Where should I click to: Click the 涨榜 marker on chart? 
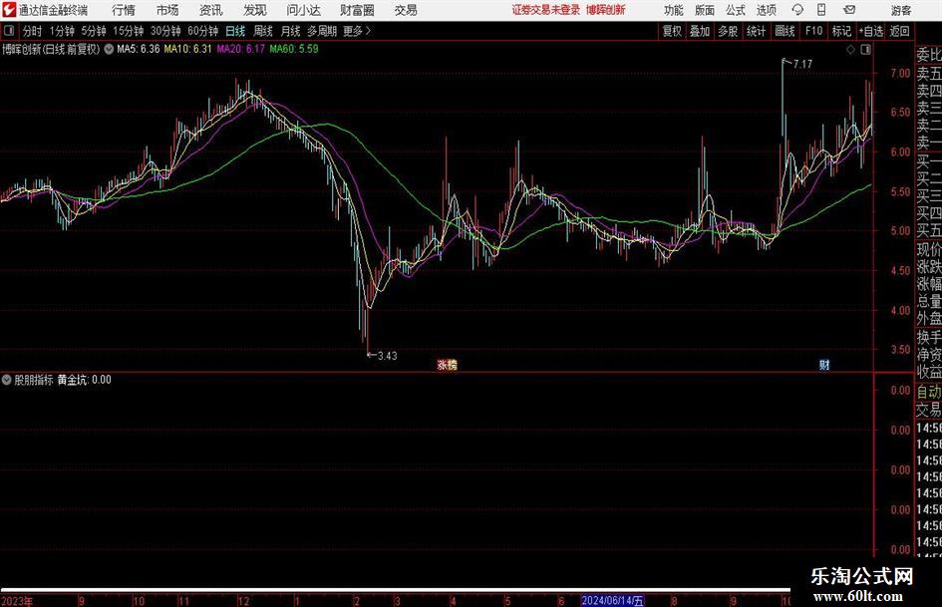(447, 365)
